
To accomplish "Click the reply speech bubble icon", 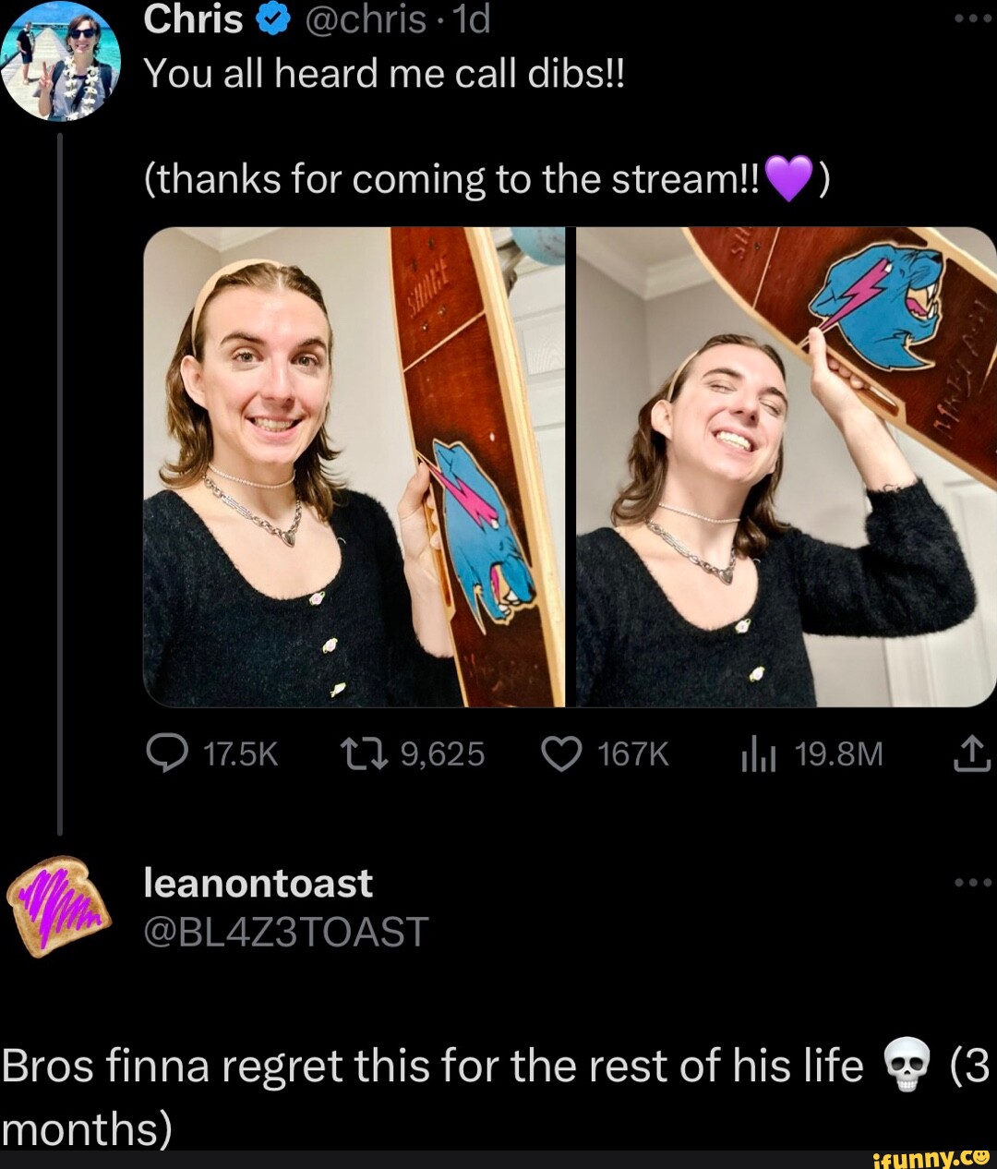I will [166, 755].
